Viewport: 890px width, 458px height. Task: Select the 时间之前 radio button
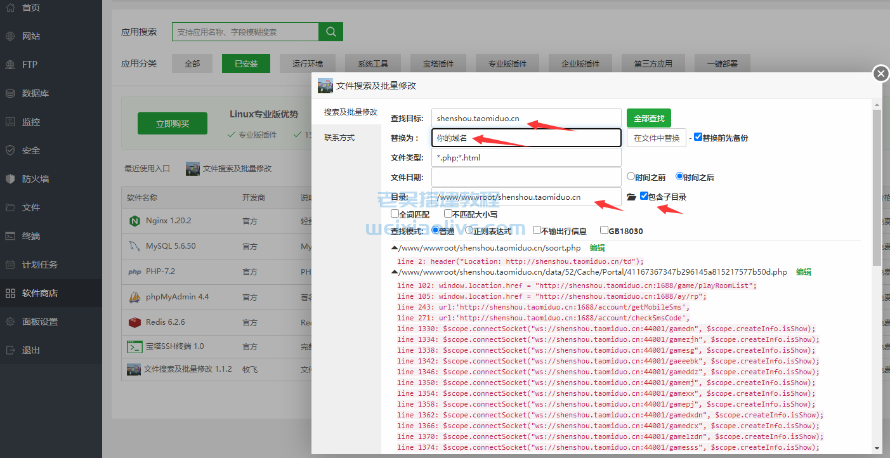coord(629,176)
